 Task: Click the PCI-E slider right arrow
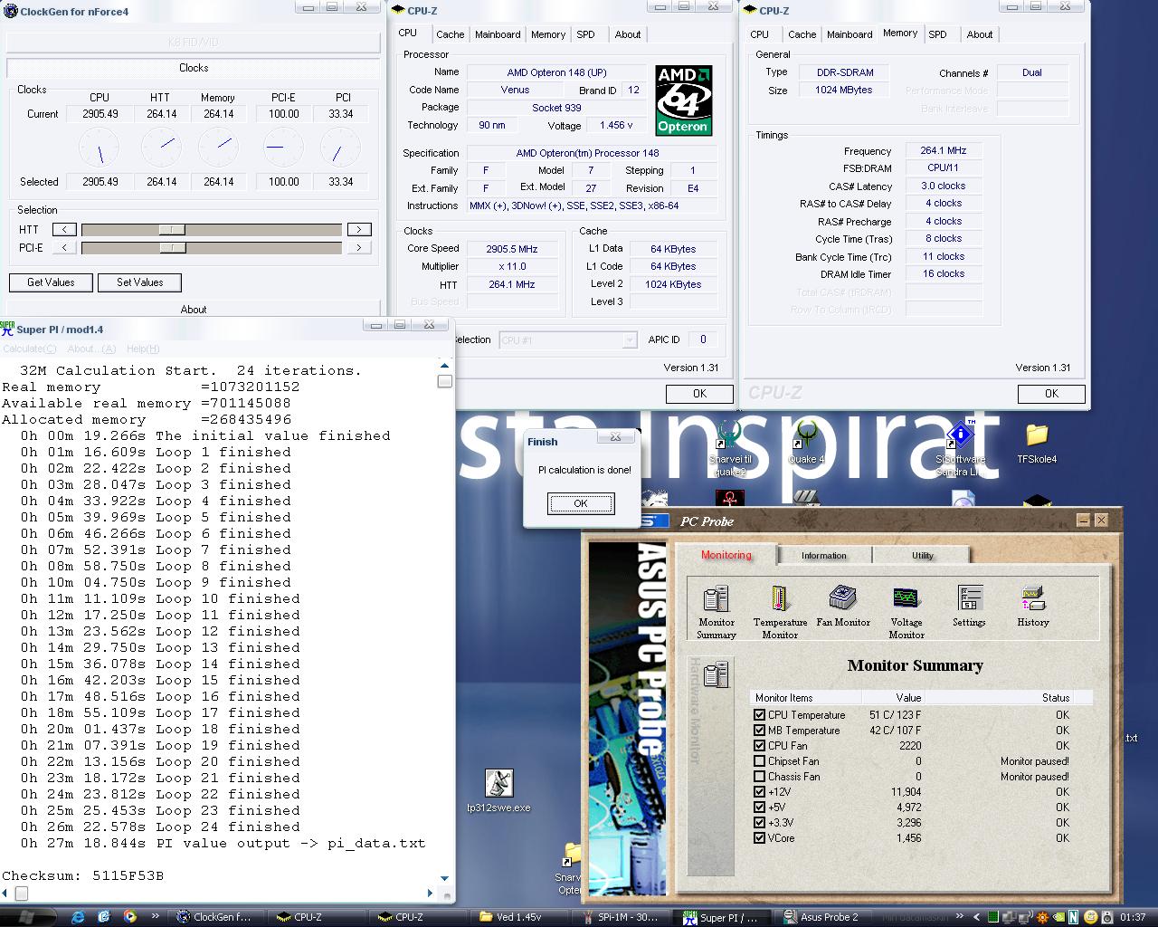tap(359, 248)
